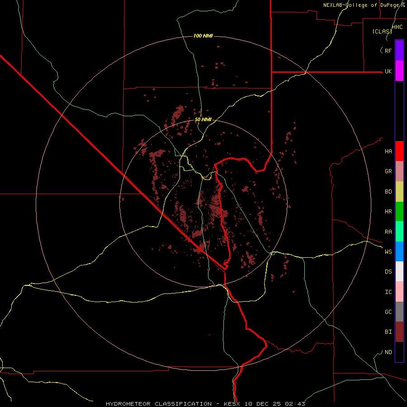The width and height of the screenshot is (407, 407).
Task: Click the ND legend label
Action: click(388, 352)
